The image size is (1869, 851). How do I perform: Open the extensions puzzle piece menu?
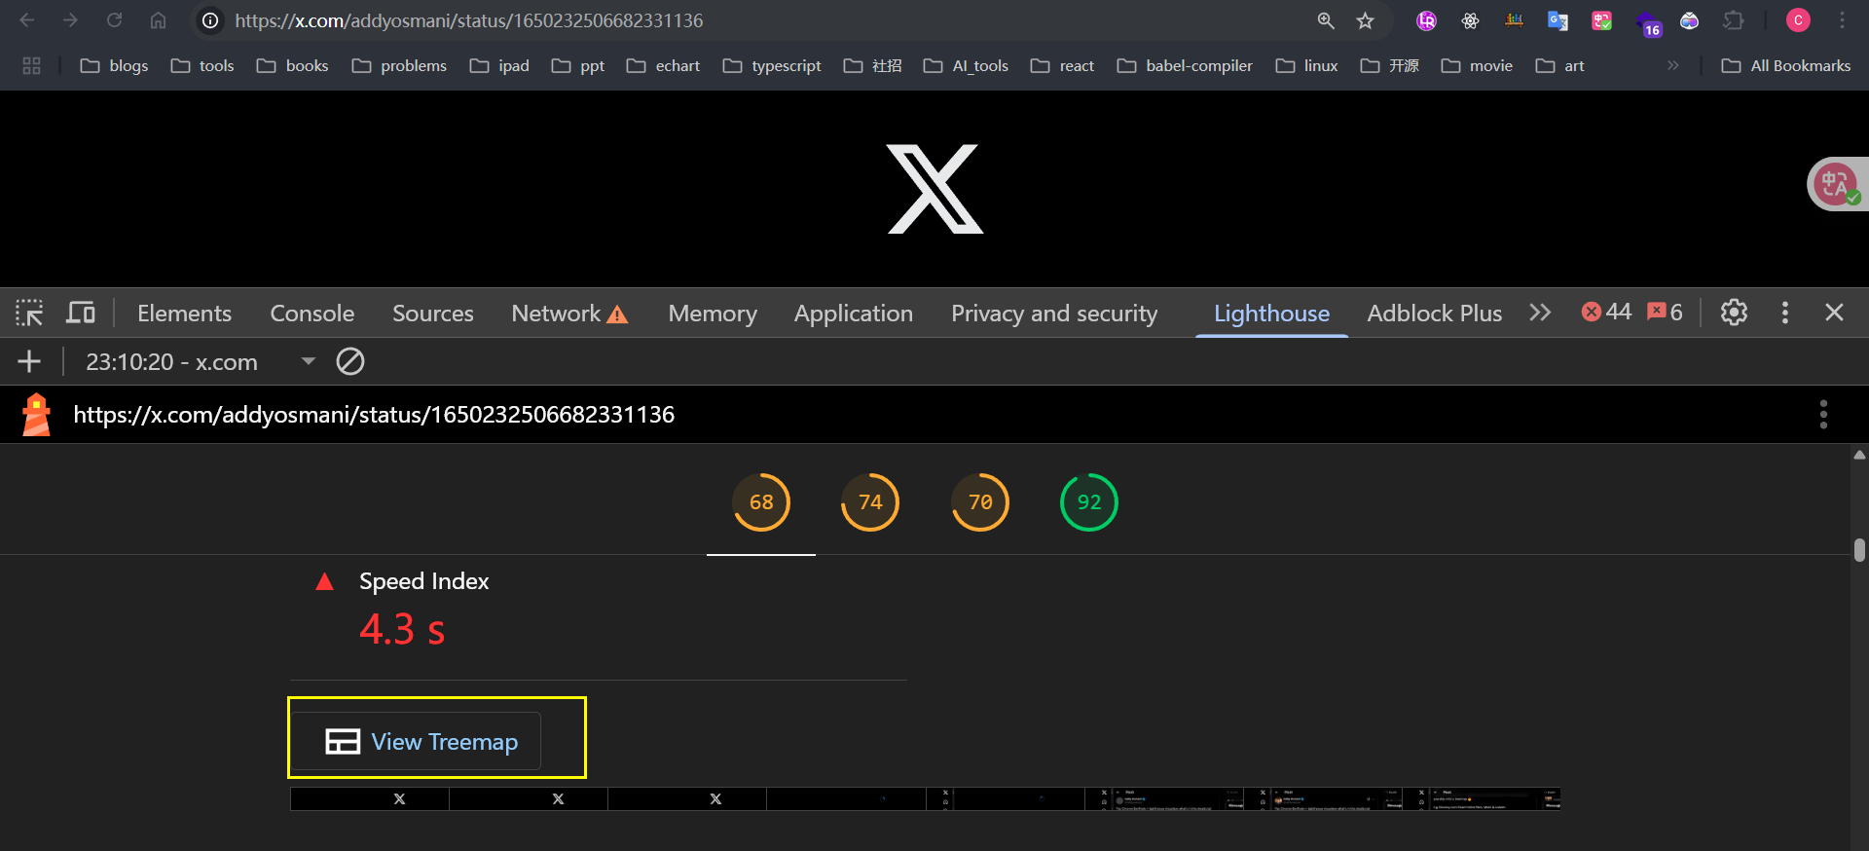pyautogui.click(x=1733, y=20)
